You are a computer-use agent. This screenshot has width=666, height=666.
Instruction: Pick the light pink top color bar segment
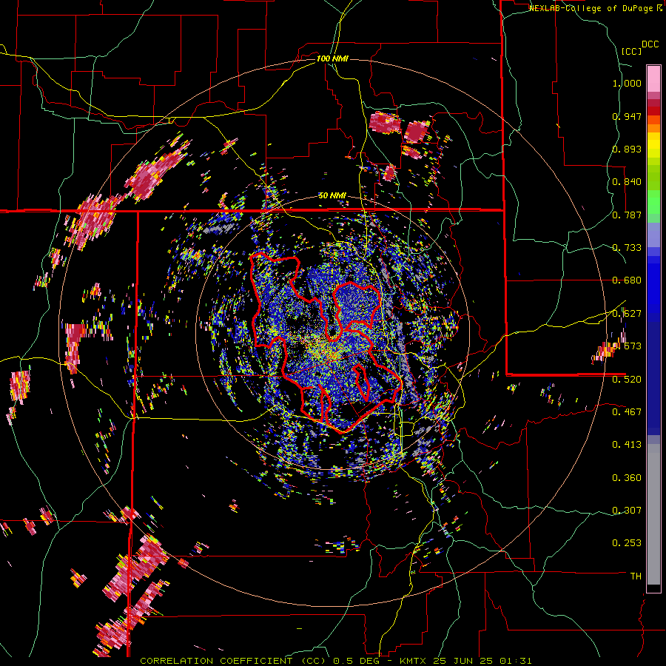(653, 79)
